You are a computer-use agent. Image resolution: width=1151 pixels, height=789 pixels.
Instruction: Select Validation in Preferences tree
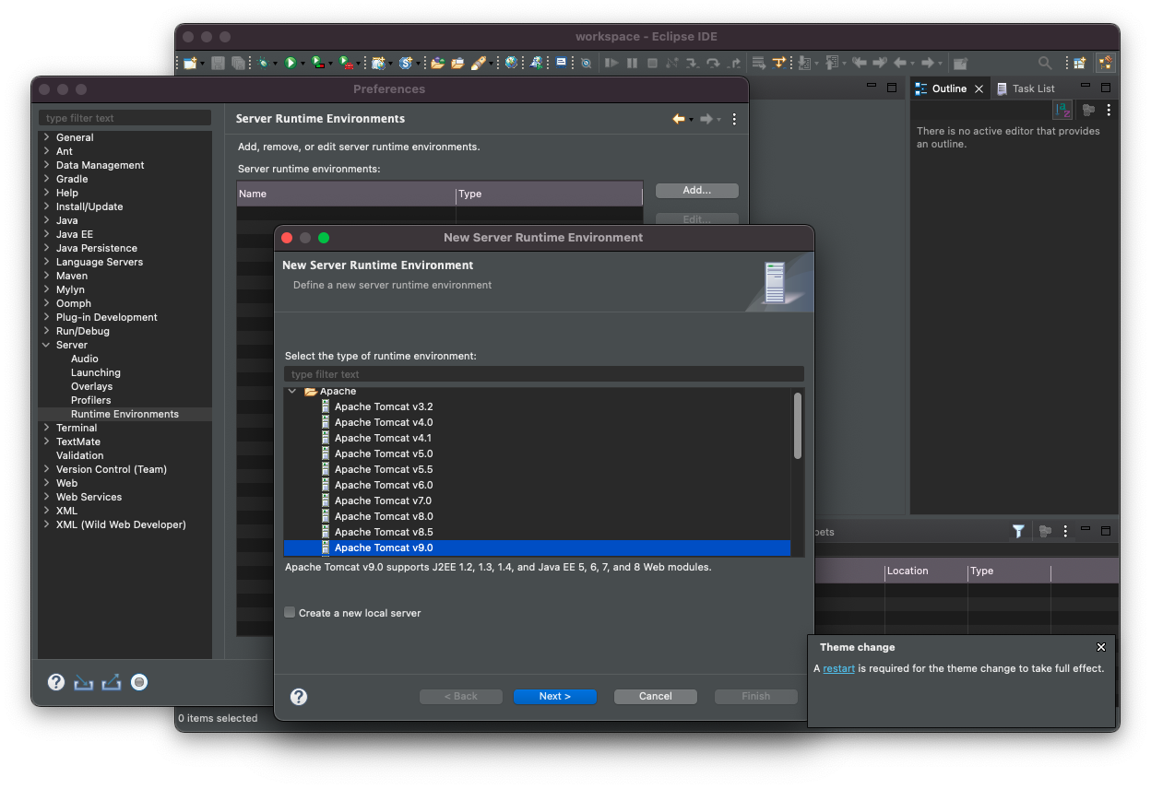click(x=80, y=455)
